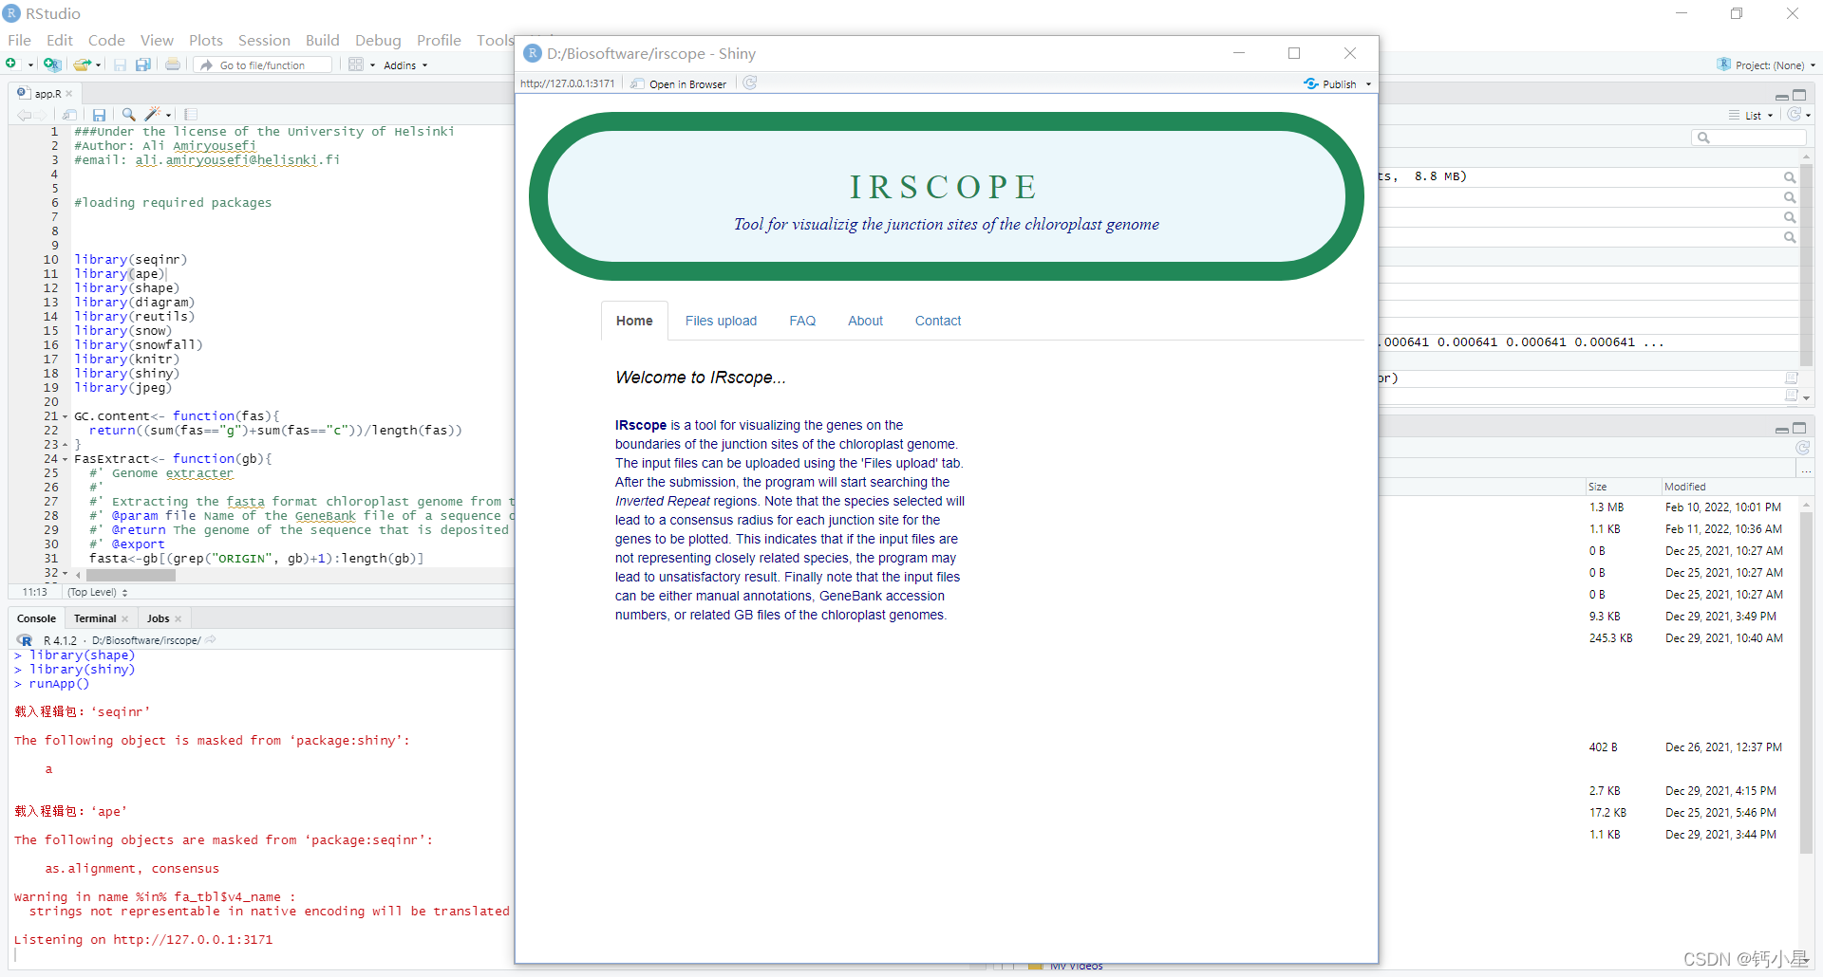Switch to the Files upload tab

[x=721, y=321]
